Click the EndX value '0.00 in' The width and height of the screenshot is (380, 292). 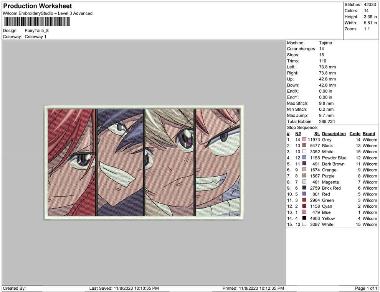tap(325, 91)
